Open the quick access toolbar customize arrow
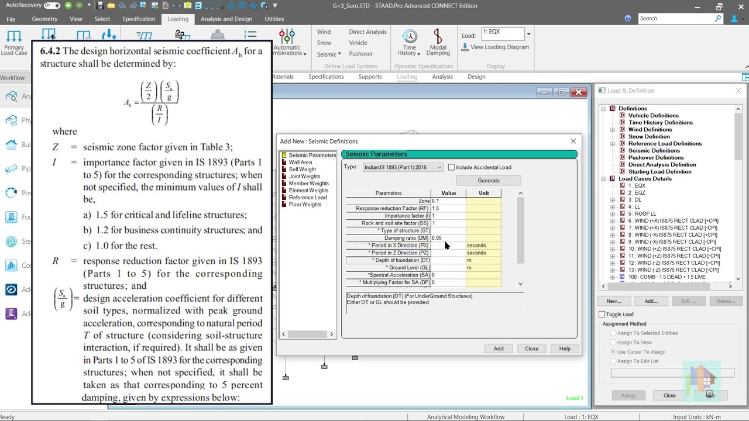The height and width of the screenshot is (421, 749). click(x=274, y=5)
